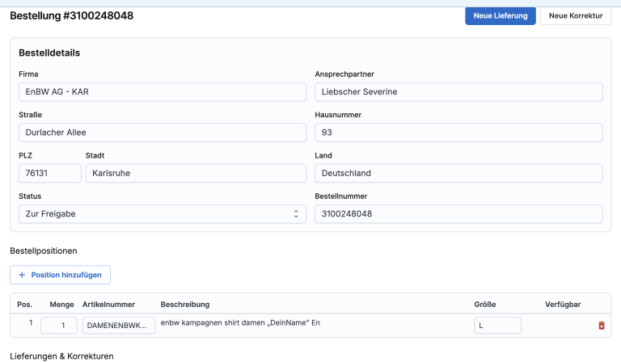
Task: Focus the Firma field with EnBW AG - KAR
Action: [162, 91]
